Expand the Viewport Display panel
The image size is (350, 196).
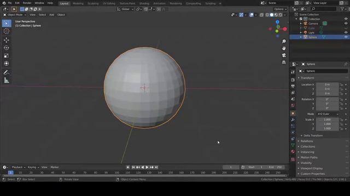pos(311,168)
